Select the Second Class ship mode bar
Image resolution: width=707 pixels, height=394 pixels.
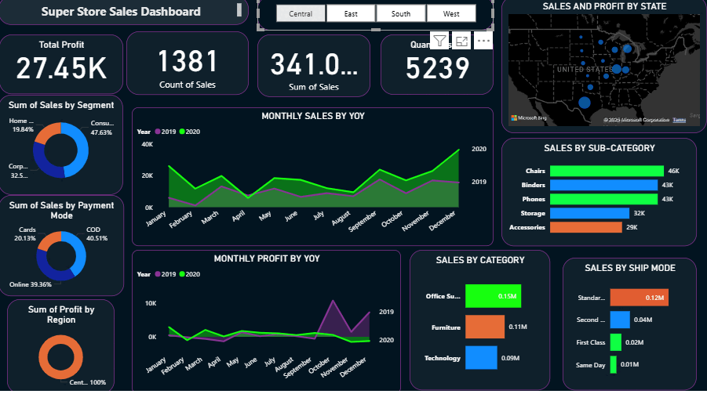620,320
